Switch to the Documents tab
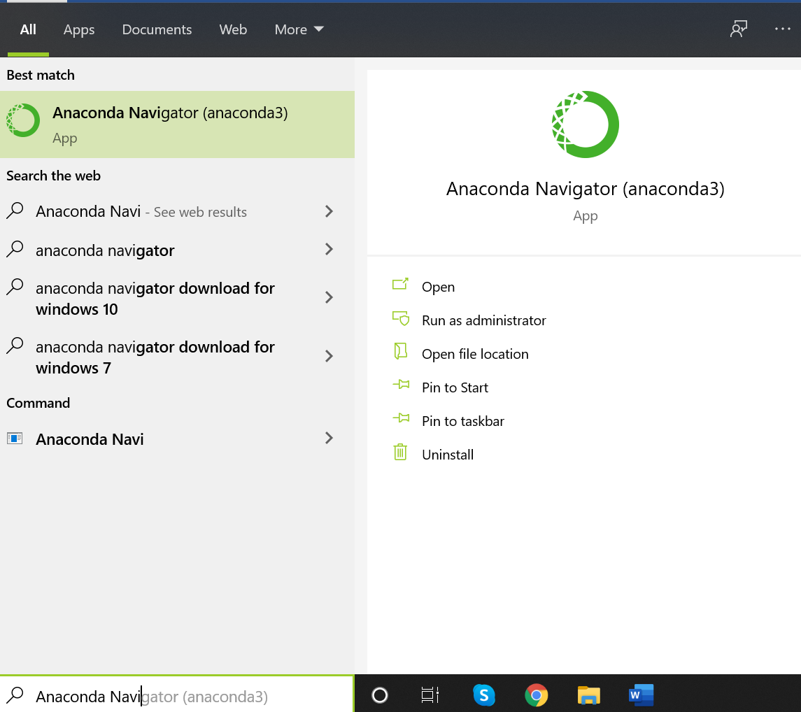 pos(157,29)
